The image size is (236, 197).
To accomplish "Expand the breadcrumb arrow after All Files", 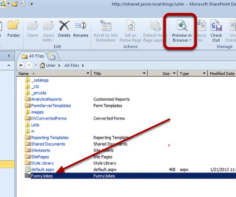I will tap(83, 65).
